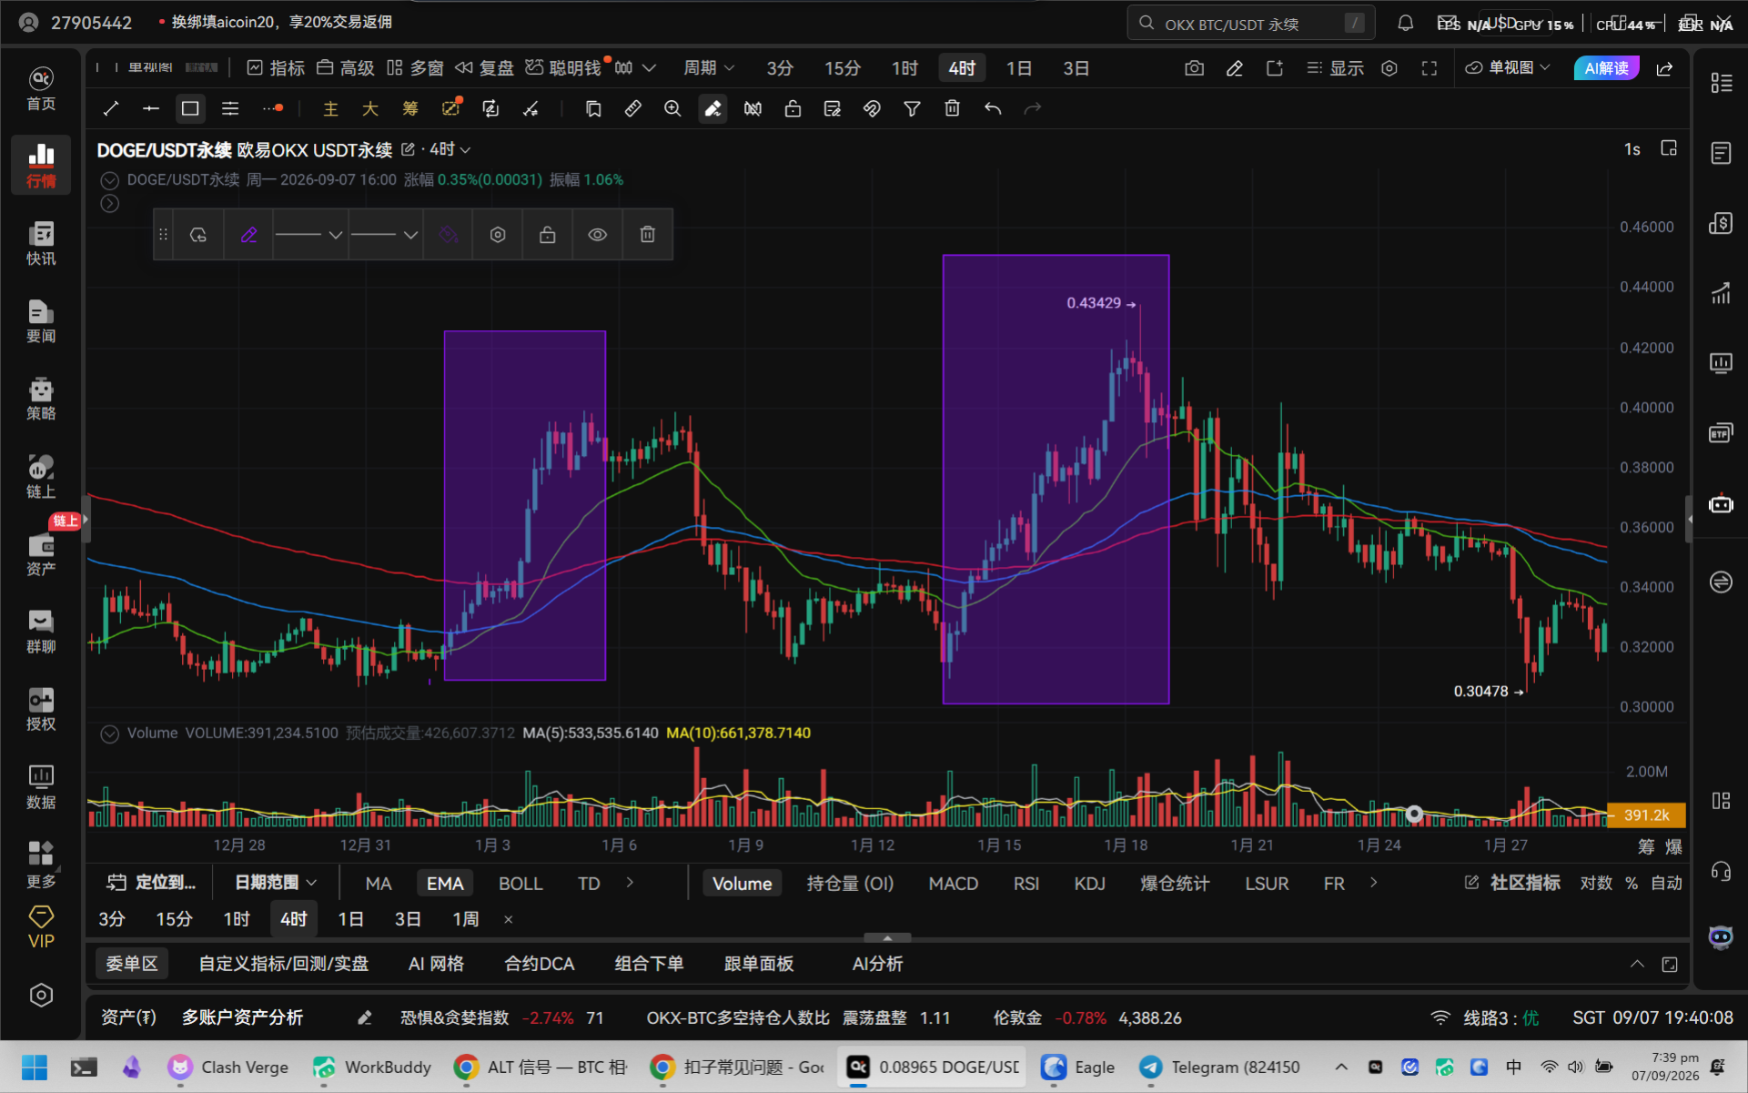The image size is (1748, 1093).
Task: Open the 单视图 view layout dropdown
Action: click(x=1508, y=68)
